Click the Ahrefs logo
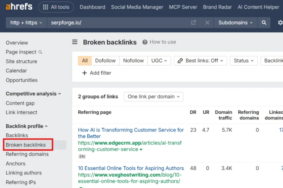The width and height of the screenshot is (283, 188). coord(19,7)
